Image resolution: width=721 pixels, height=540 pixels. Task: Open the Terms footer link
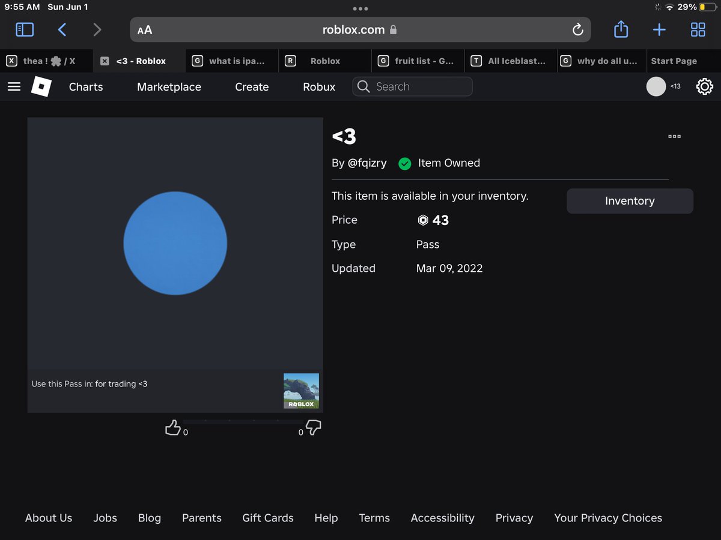tap(374, 518)
